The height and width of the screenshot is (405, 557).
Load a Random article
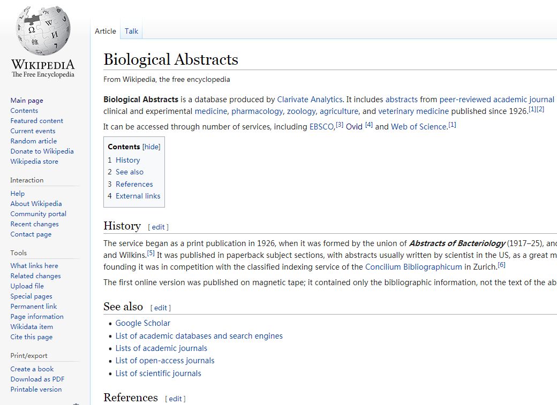tap(33, 141)
